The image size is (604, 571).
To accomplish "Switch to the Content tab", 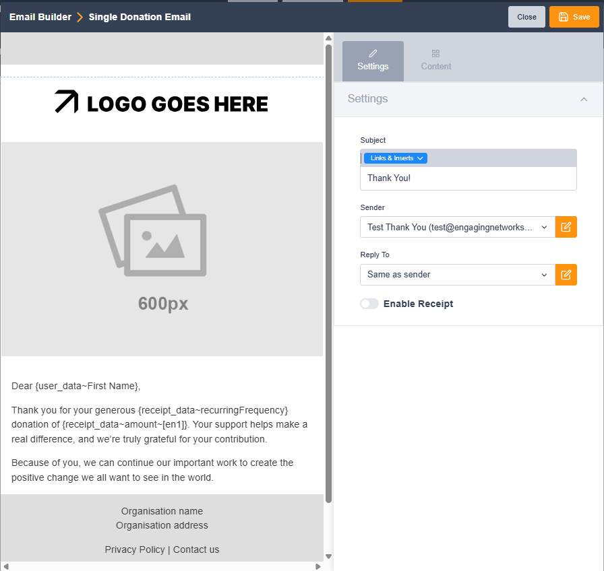I will [435, 61].
